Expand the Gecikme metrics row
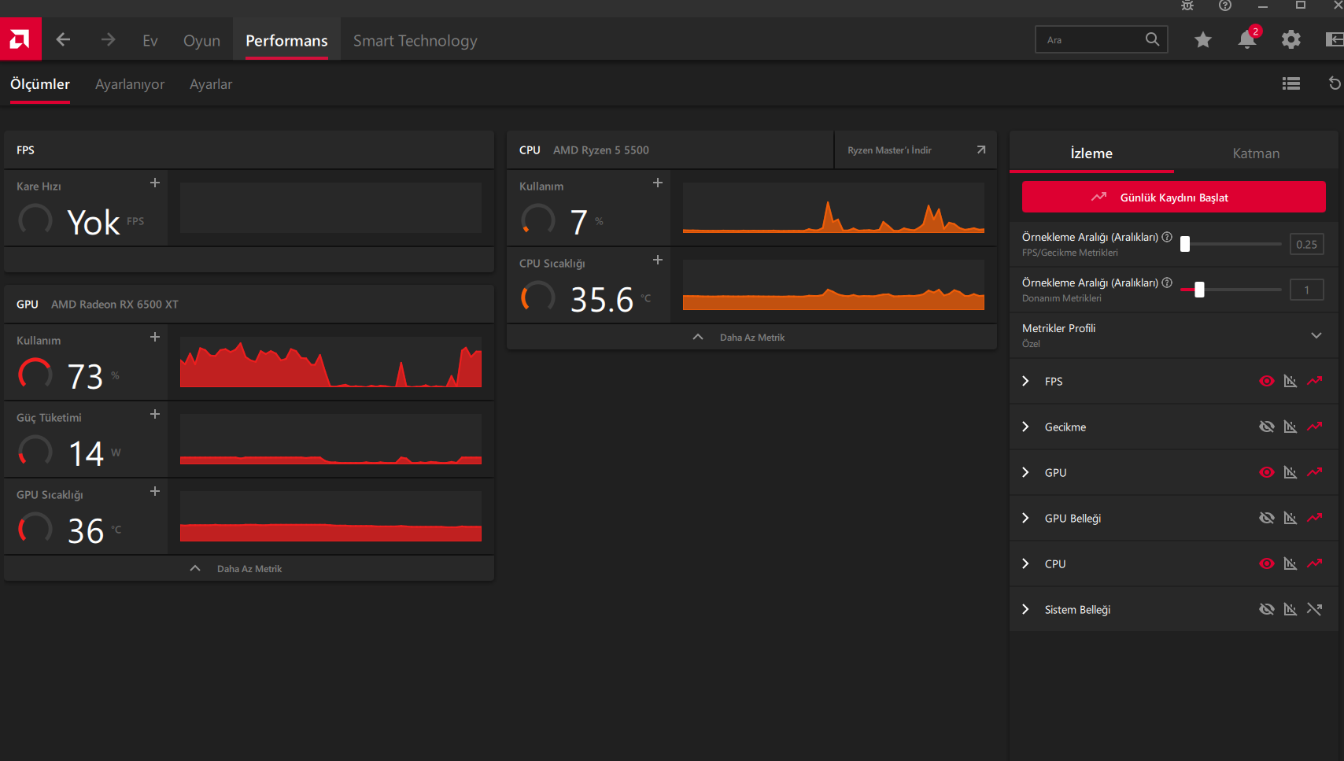The image size is (1344, 761). click(x=1025, y=427)
